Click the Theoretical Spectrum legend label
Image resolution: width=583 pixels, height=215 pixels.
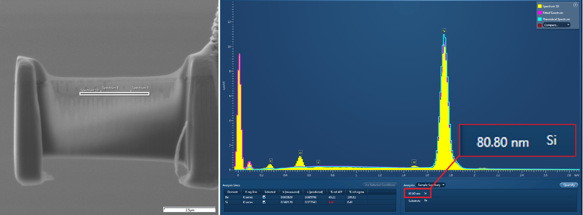click(x=556, y=19)
